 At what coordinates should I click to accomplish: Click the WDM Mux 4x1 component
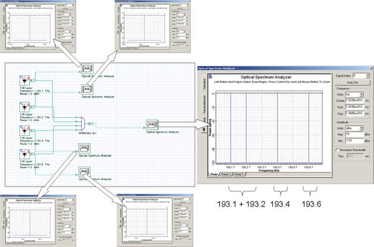click(x=82, y=123)
